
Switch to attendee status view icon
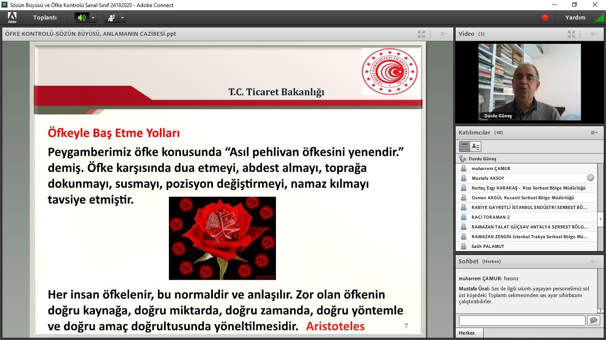point(476,147)
